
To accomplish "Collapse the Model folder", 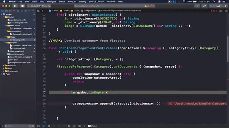I will click(x=6, y=37).
